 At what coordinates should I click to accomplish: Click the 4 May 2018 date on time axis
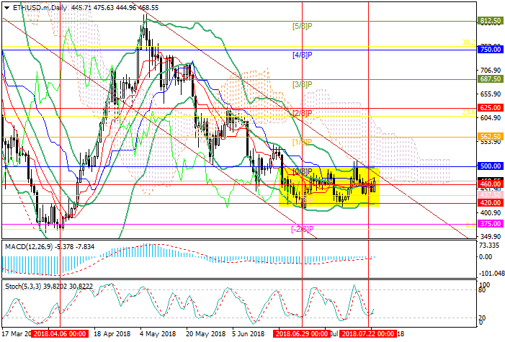point(158,333)
